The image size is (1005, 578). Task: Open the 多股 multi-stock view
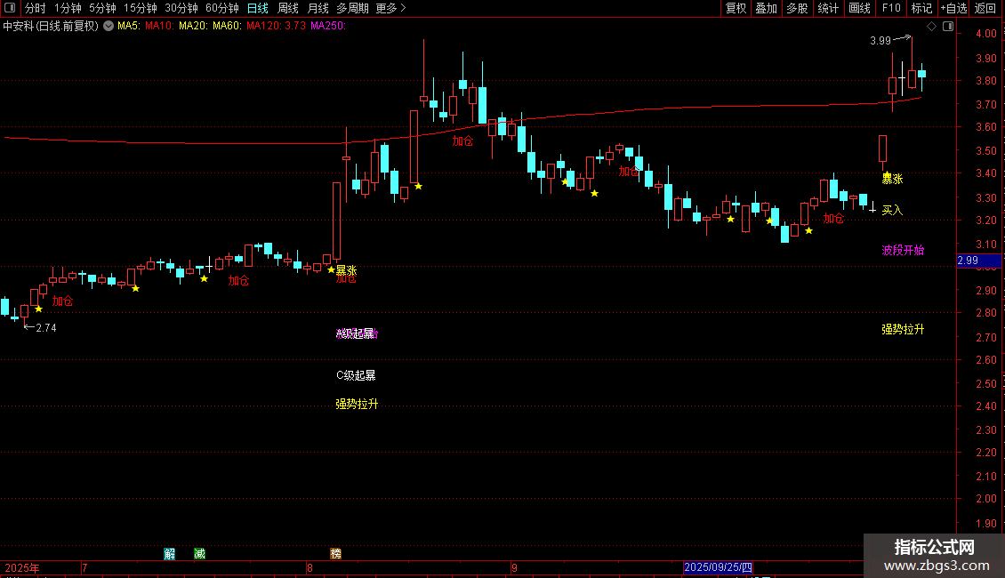click(797, 8)
